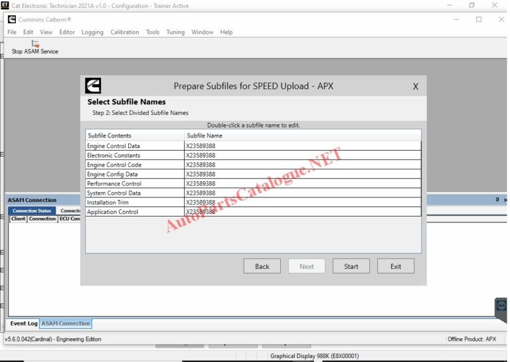The image size is (510, 362).
Task: Select the Connection Status tab
Action: 32,211
